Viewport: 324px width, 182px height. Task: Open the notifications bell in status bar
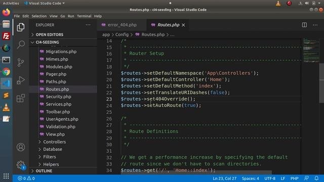click(316, 178)
